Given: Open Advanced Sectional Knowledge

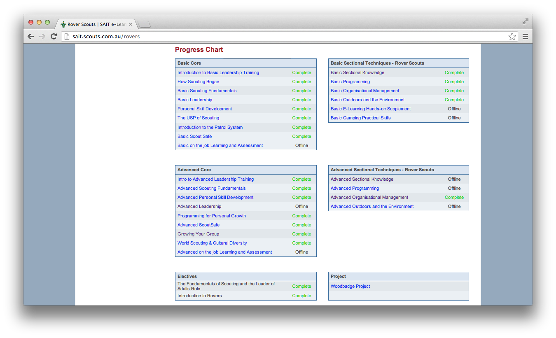Looking at the screenshot, I should tap(362, 179).
